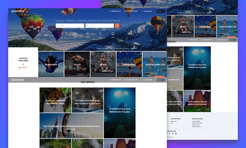
Task: Open the Stand up paddle card in the back page
Action: pyautogui.click(x=228, y=26)
